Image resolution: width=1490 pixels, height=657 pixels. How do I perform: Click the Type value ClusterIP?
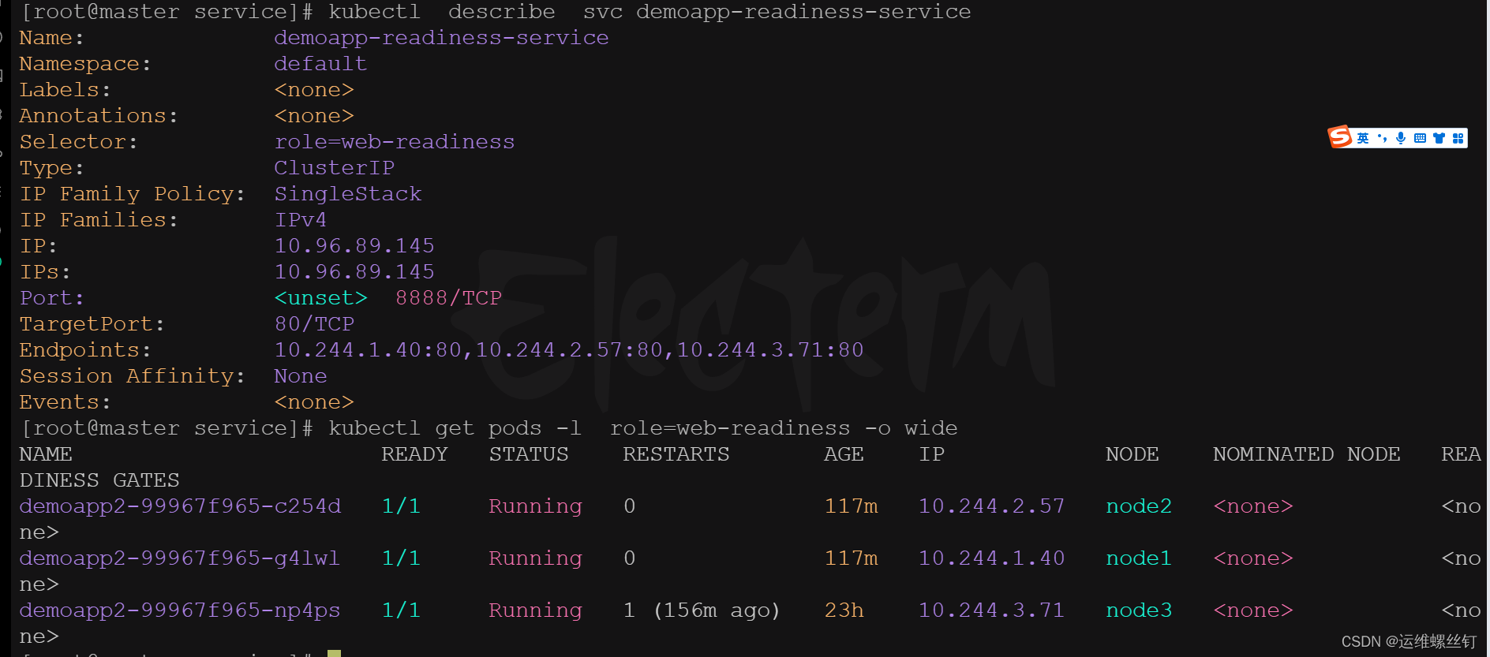point(334,168)
